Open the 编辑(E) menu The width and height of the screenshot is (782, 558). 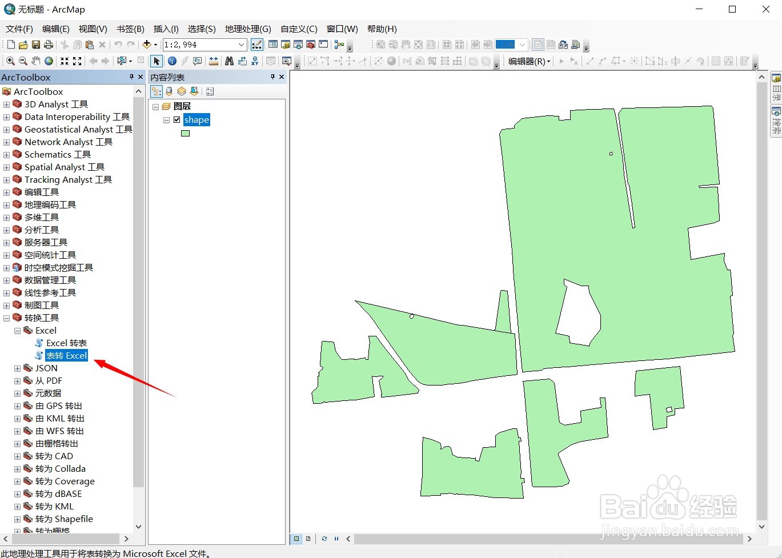point(56,29)
